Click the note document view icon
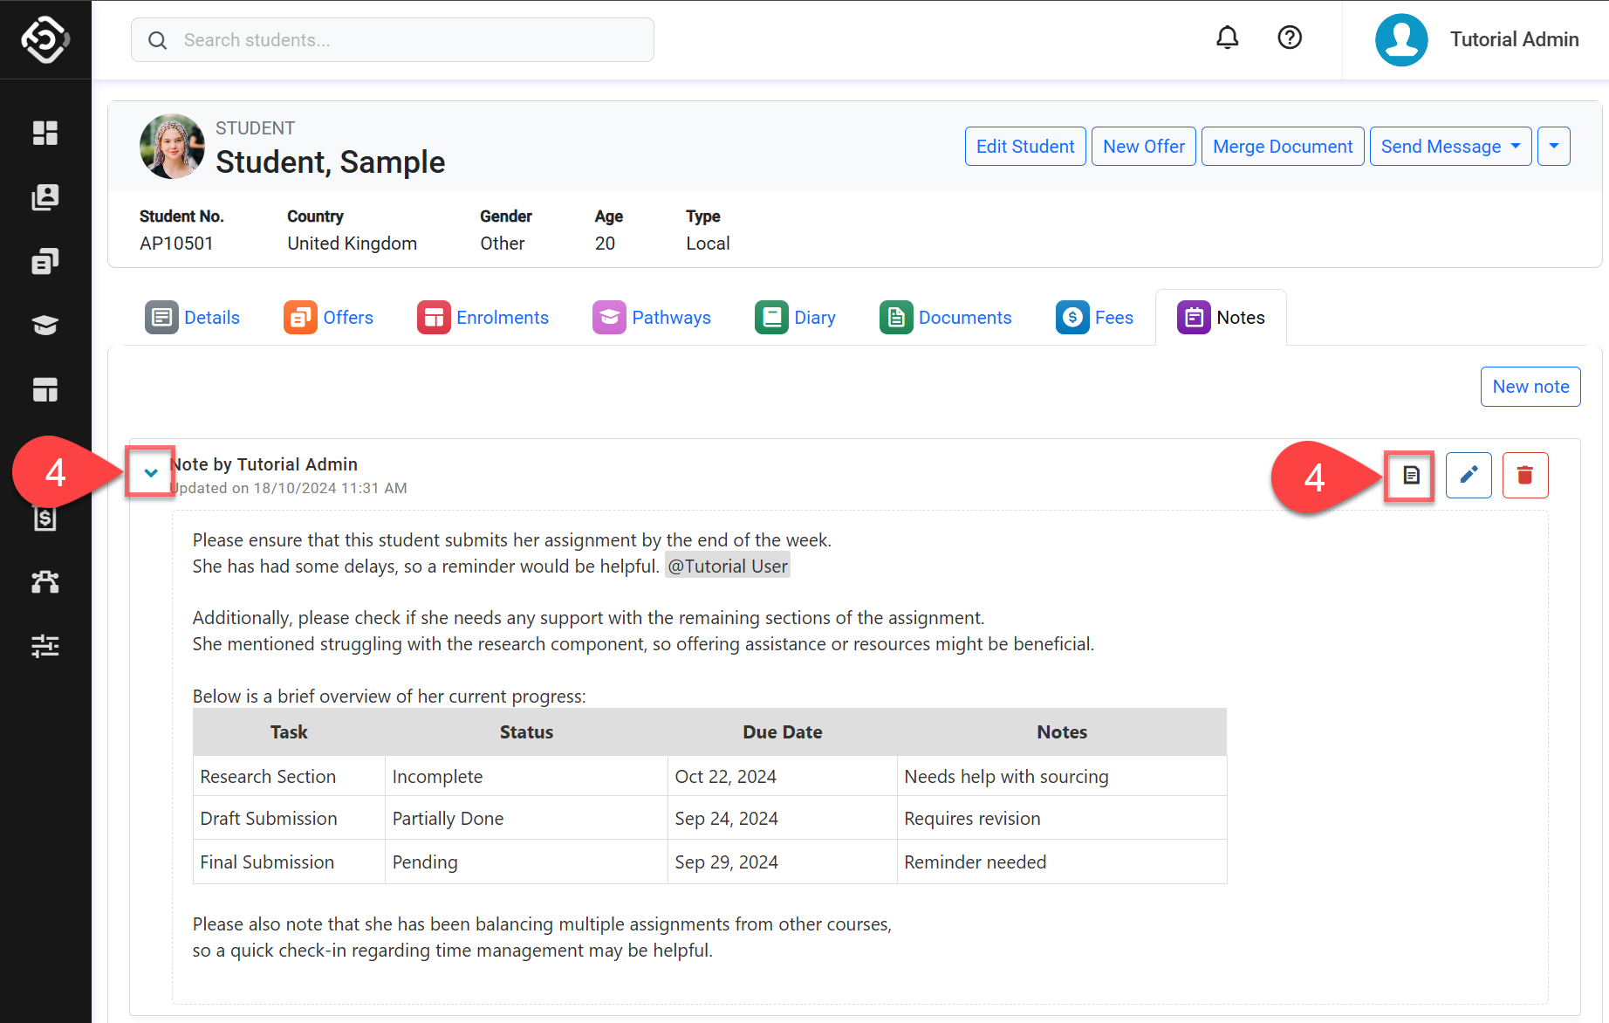The width and height of the screenshot is (1609, 1023). 1410,475
